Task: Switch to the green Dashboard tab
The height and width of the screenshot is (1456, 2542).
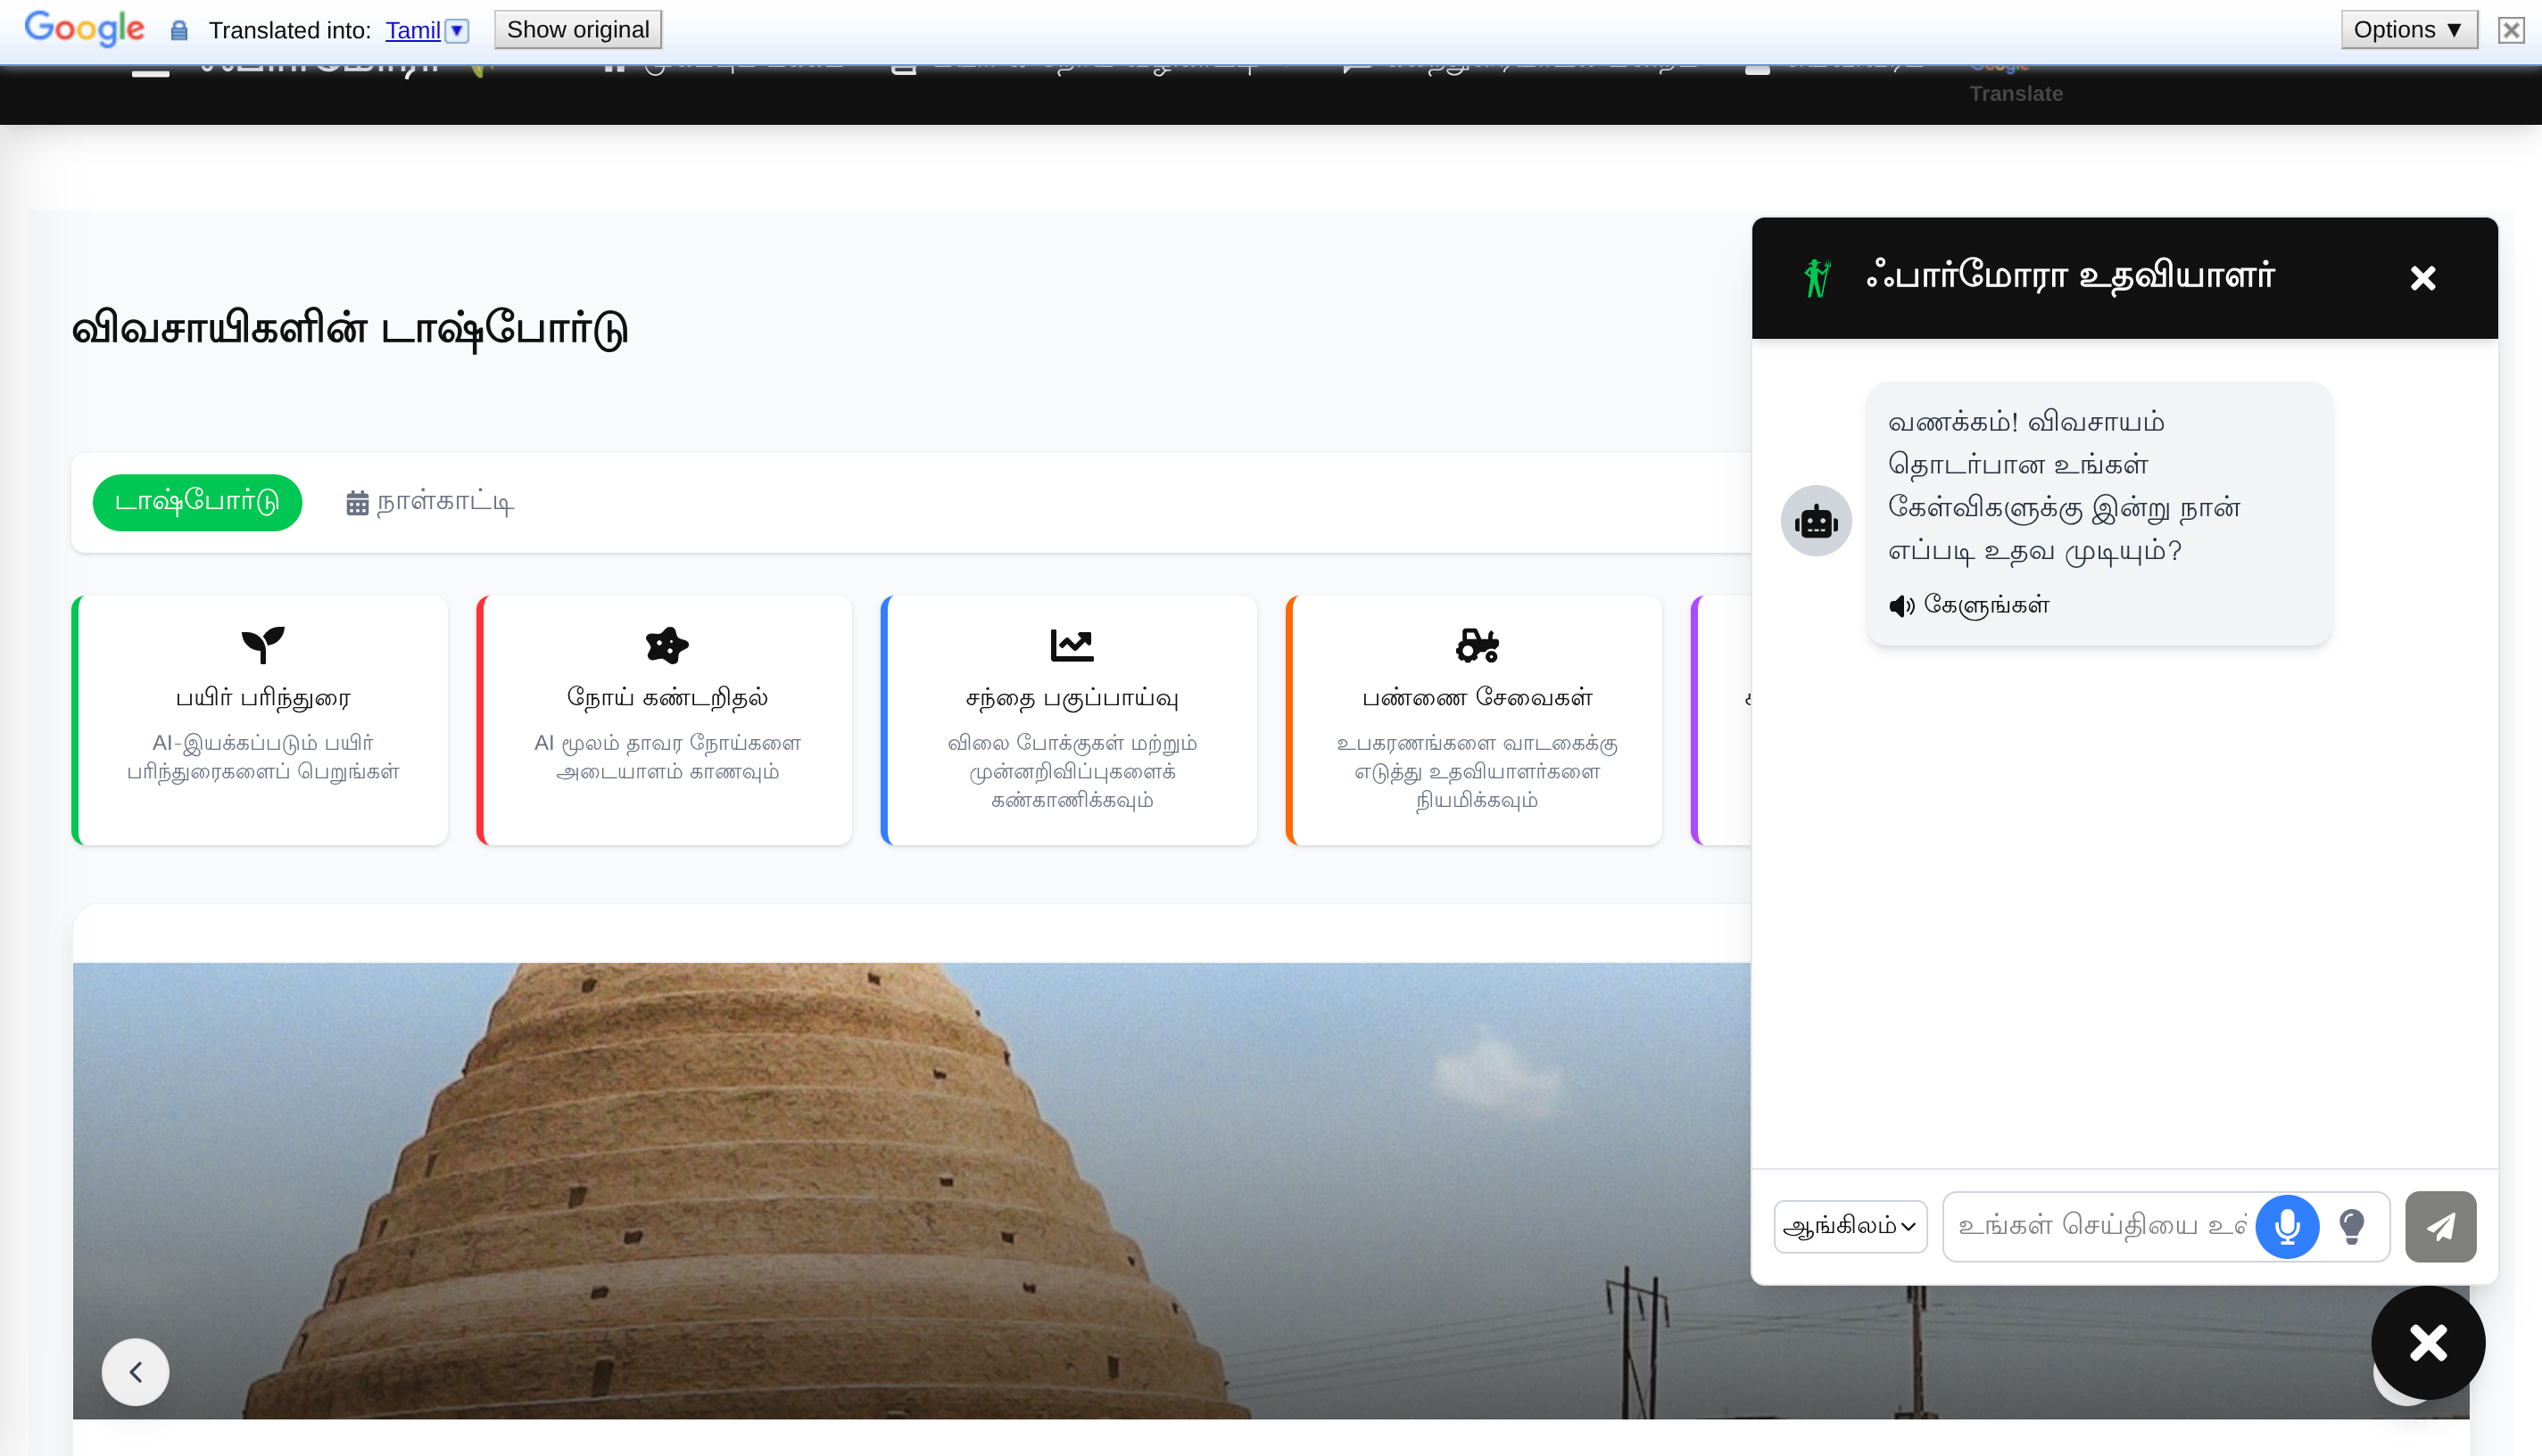Action: pos(197,502)
